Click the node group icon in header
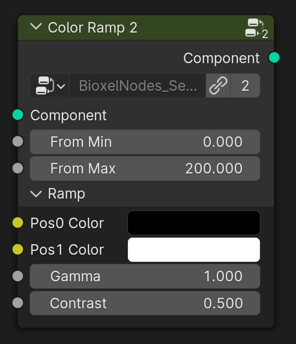This screenshot has height=344, width=296. (x=256, y=29)
